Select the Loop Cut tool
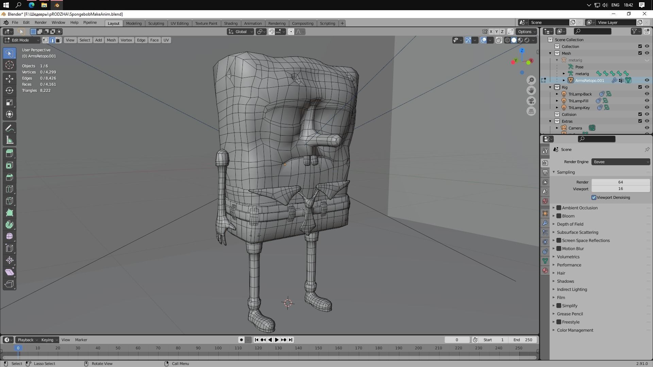 click(x=10, y=189)
